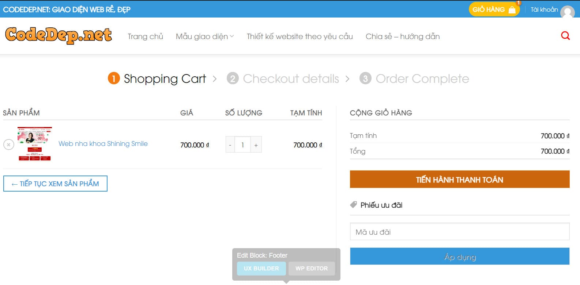Remove Web nha khoa Shining Smile from cart
This screenshot has width=580, height=285.
(x=9, y=145)
